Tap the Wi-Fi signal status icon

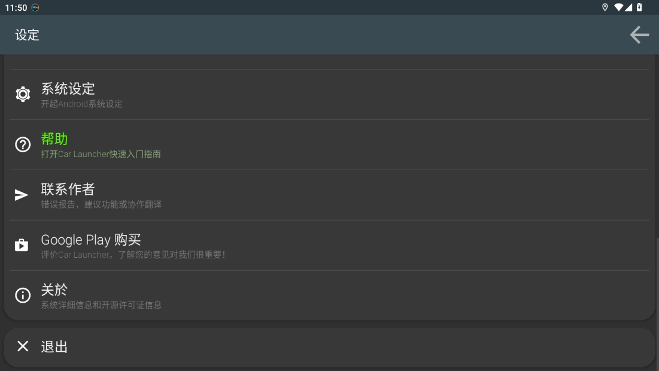click(619, 7)
